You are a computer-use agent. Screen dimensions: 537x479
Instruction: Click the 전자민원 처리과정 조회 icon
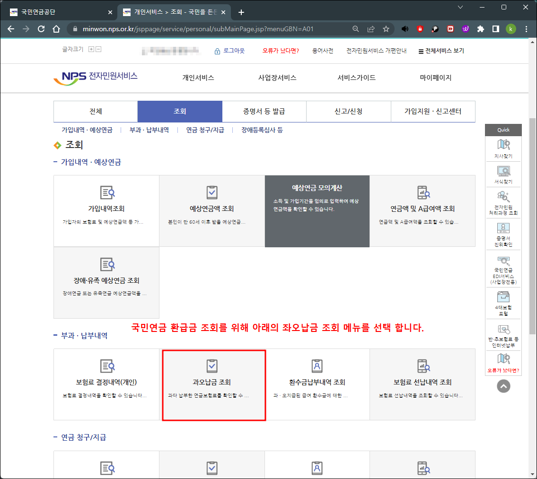coord(503,198)
